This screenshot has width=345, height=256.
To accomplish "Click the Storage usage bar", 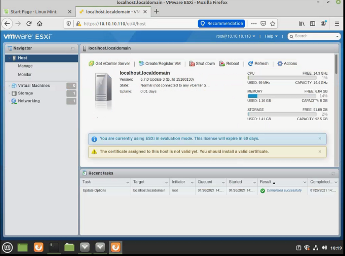I will [282, 114].
